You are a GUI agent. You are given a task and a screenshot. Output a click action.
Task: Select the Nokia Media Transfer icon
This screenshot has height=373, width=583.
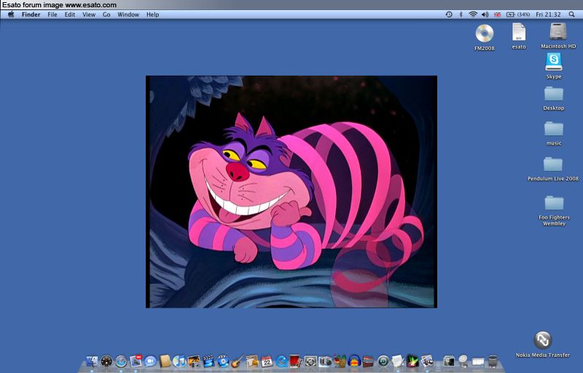[543, 340]
